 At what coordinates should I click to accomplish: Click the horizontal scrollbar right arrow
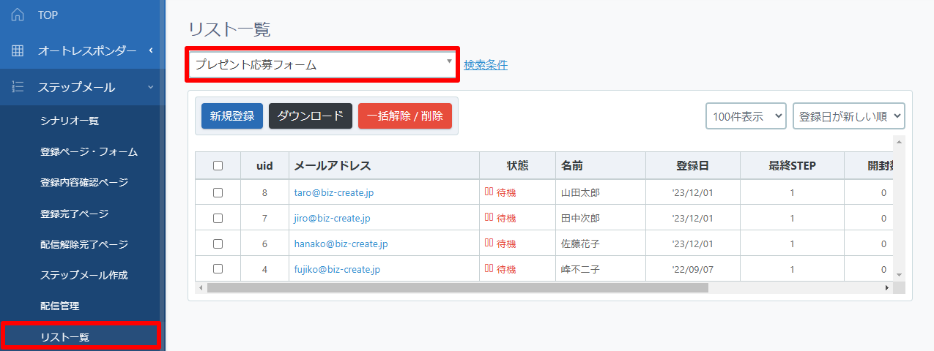coord(886,288)
